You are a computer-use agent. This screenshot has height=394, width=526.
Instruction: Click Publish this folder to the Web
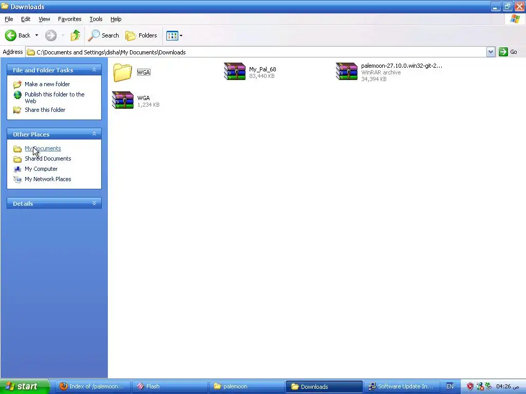[x=54, y=97]
